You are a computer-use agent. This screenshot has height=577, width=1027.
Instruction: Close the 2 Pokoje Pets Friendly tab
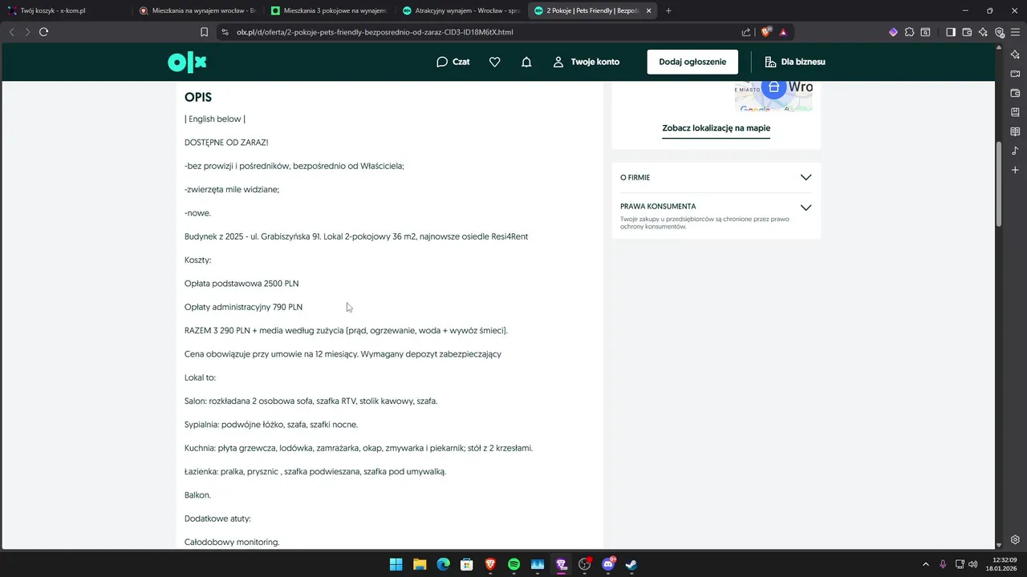coord(647,11)
